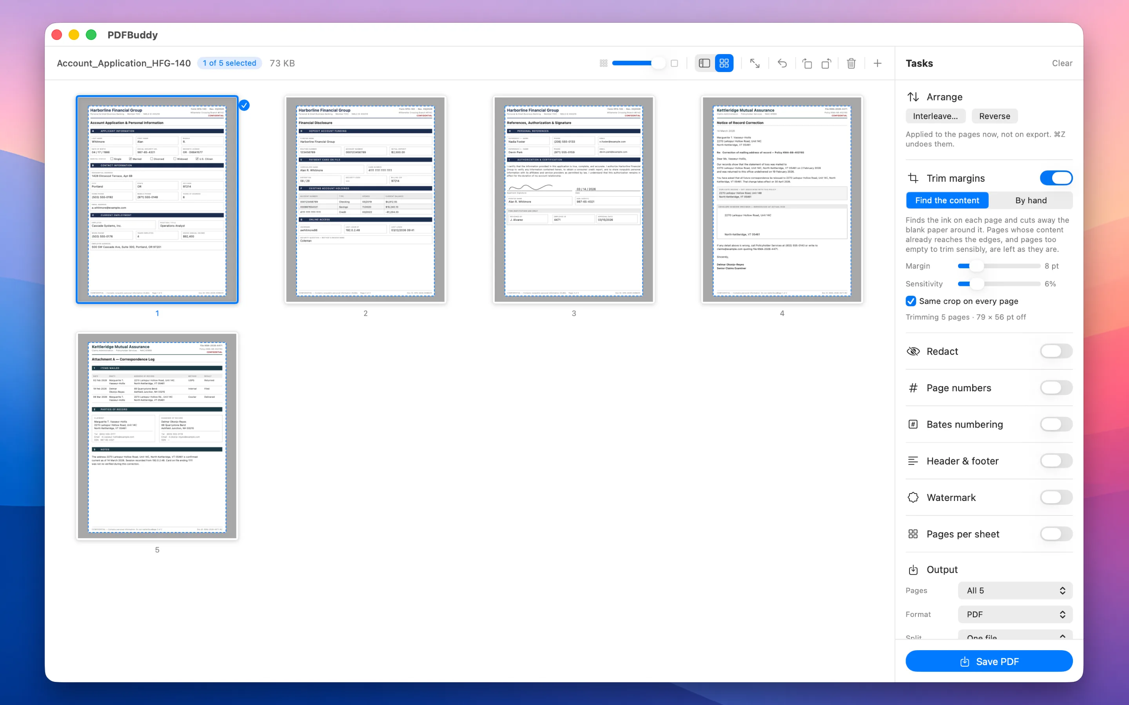Rotate page right icon

[x=826, y=63]
